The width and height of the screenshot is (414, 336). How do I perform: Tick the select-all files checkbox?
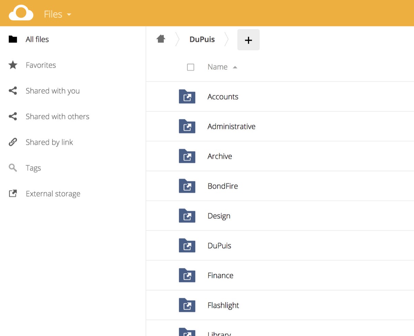(x=190, y=67)
